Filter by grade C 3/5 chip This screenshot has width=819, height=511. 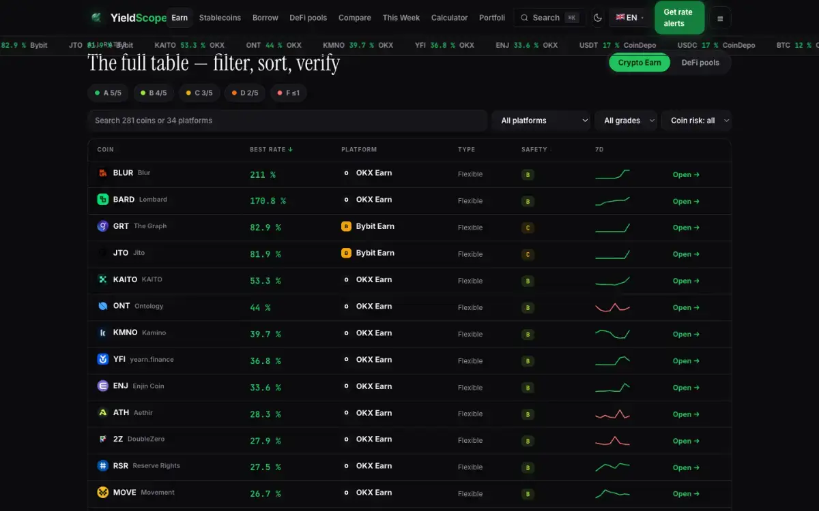point(199,93)
